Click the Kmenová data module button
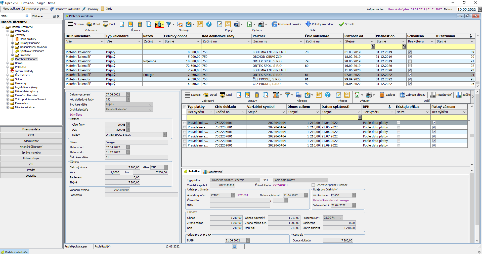This screenshot has height=254, width=482. [31, 129]
